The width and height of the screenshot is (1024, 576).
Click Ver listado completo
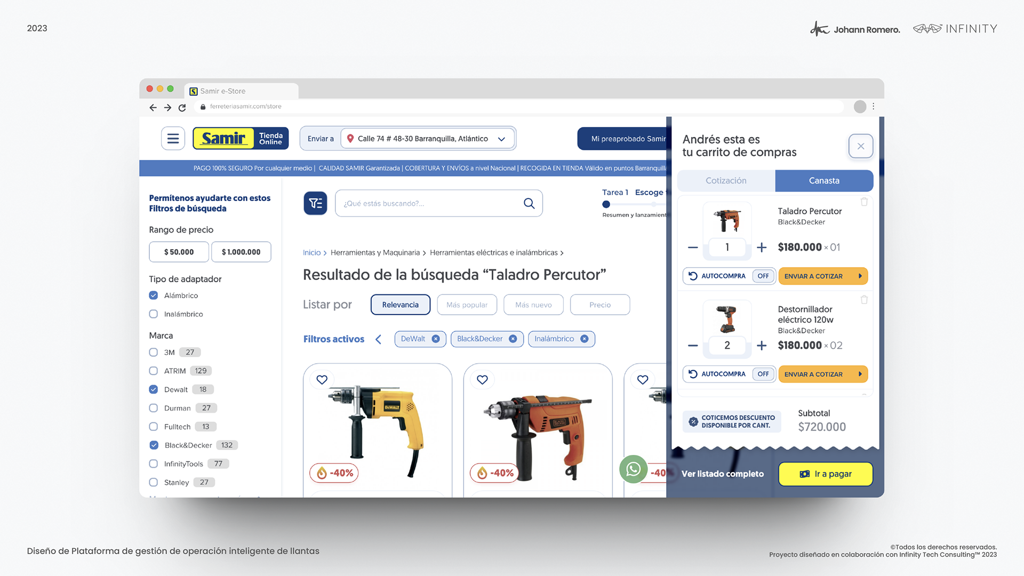[722, 474]
